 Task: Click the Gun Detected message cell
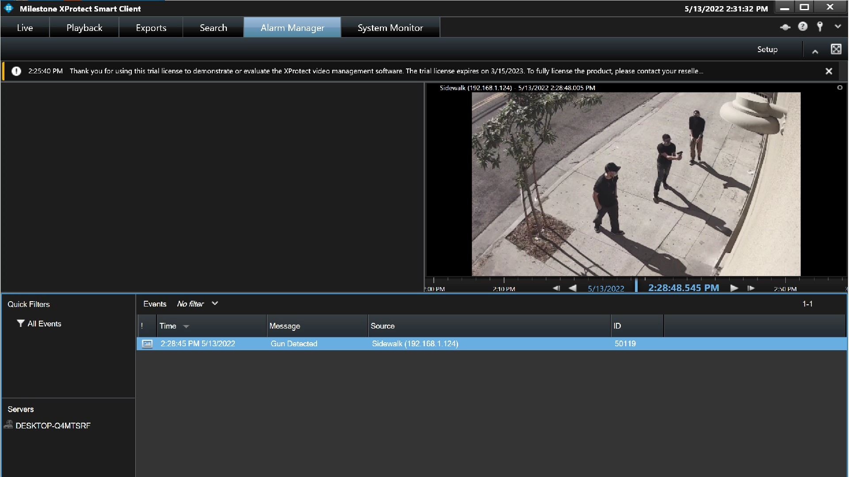[294, 344]
